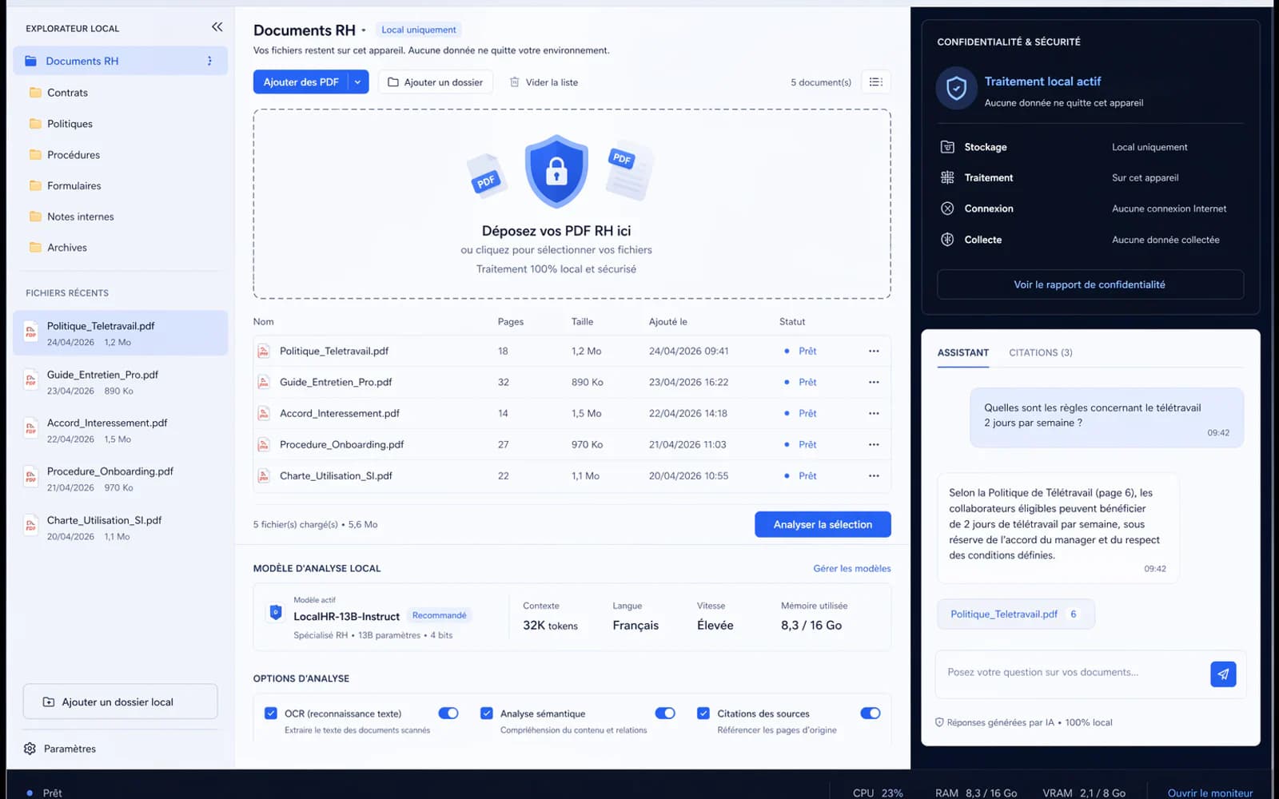Select recent file Politique_Teletravail.pdf in sidebar
Screen dimensions: 1279x799
click(120, 333)
